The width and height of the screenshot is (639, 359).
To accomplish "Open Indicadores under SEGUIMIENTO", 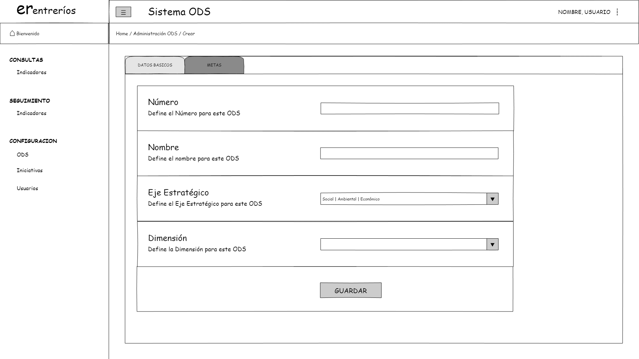I will 32,113.
